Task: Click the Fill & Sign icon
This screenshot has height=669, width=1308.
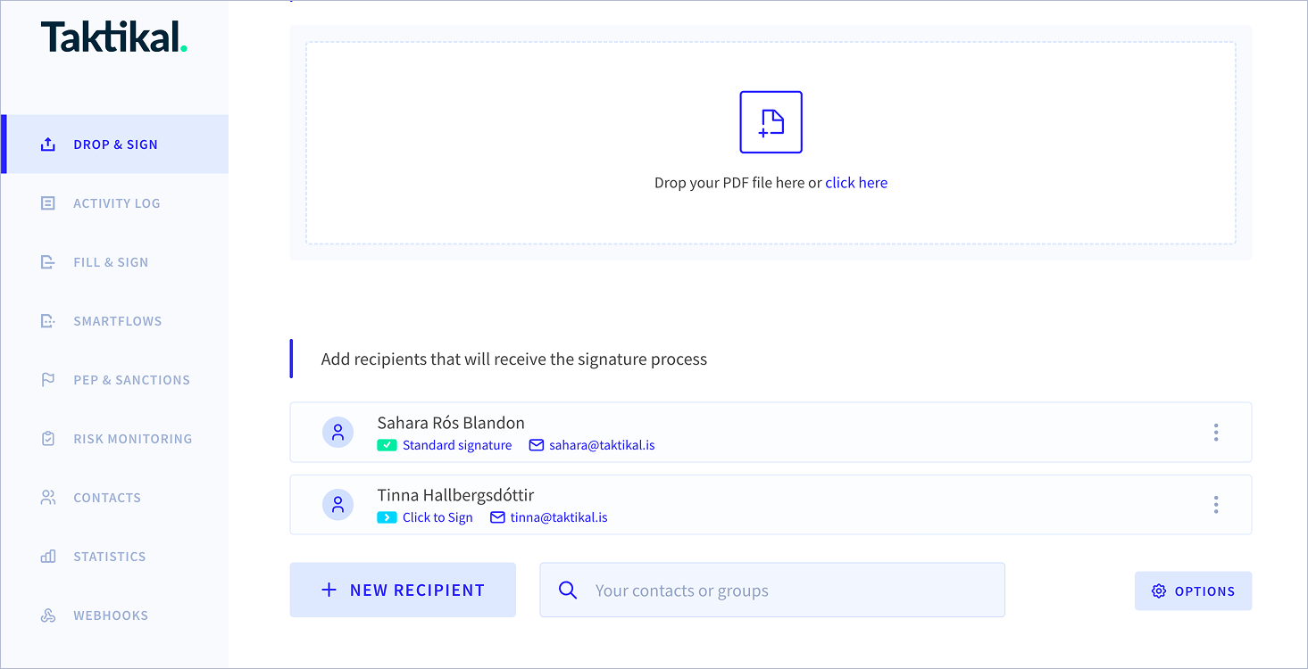Action: [48, 262]
